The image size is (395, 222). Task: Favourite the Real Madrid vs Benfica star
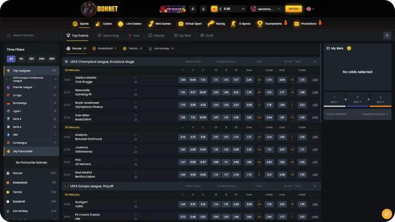pyautogui.click(x=135, y=172)
